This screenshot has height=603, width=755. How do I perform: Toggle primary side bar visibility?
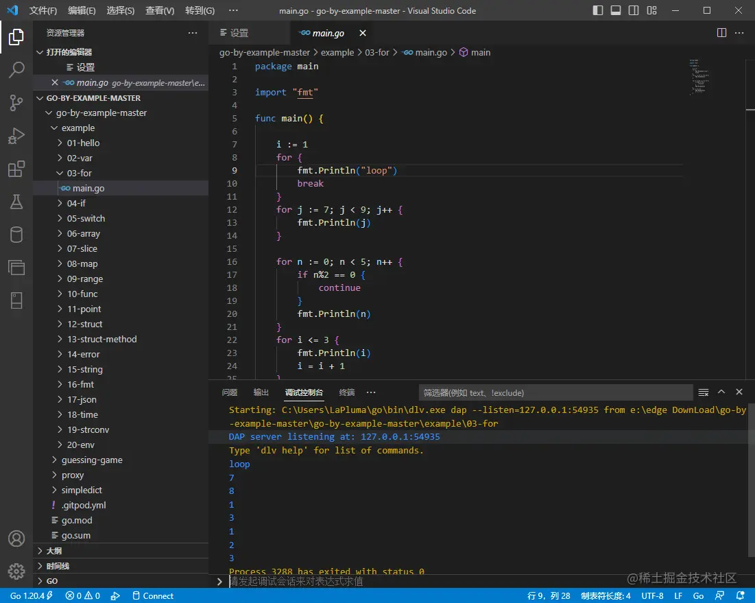coord(597,10)
